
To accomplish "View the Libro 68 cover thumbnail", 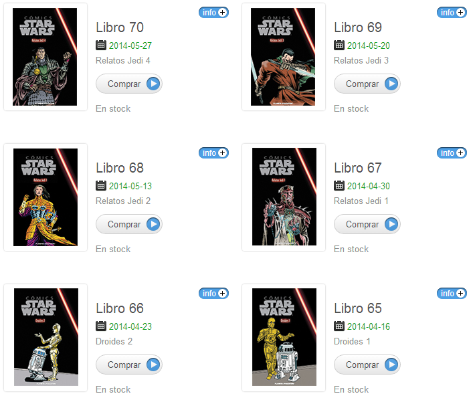I will click(45, 197).
